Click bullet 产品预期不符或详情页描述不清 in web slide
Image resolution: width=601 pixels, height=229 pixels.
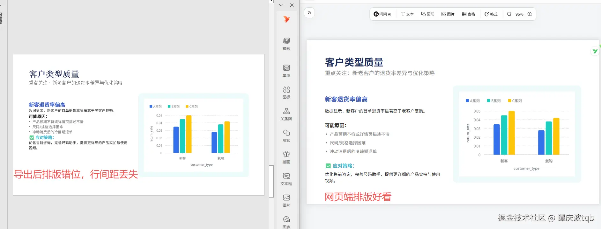(360, 134)
